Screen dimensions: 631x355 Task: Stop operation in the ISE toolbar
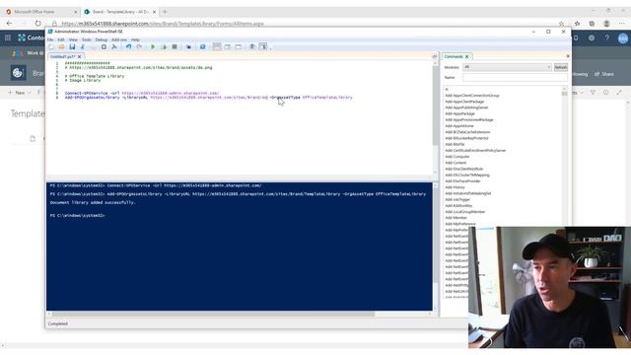[175, 47]
